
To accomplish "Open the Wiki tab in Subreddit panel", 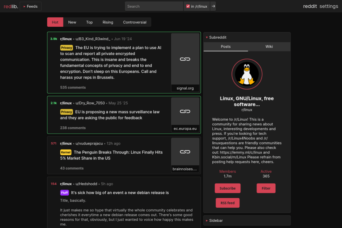I will click(269, 47).
